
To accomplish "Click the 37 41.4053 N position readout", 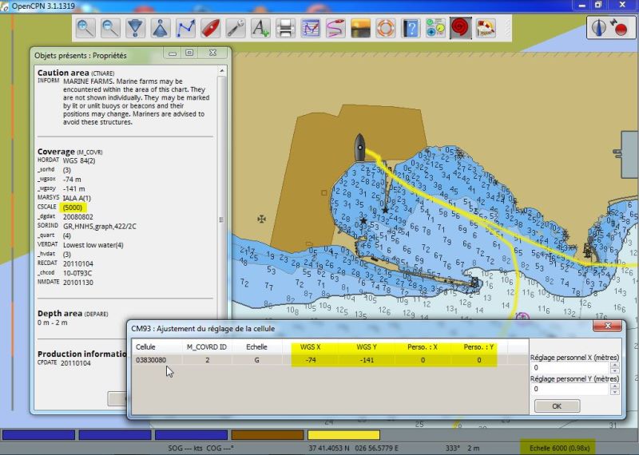I will [327, 448].
